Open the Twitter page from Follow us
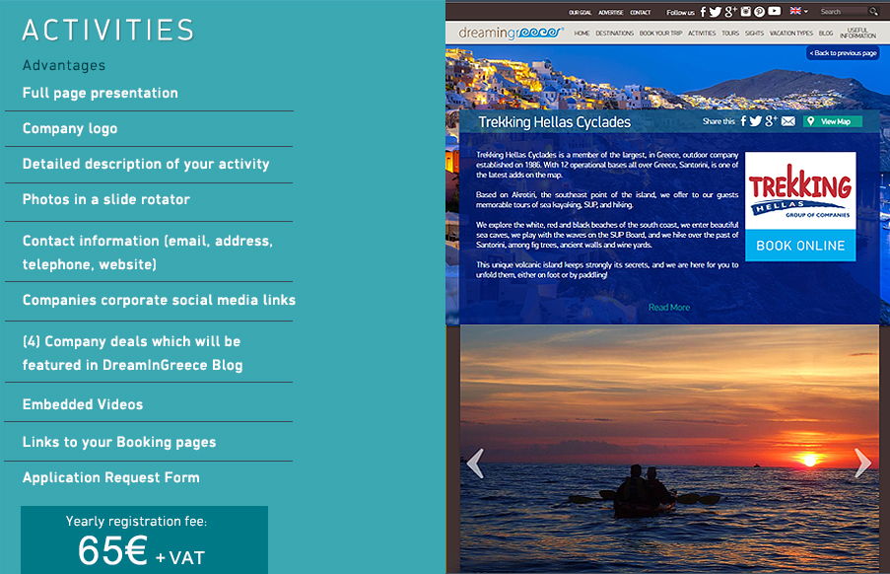 tap(716, 12)
